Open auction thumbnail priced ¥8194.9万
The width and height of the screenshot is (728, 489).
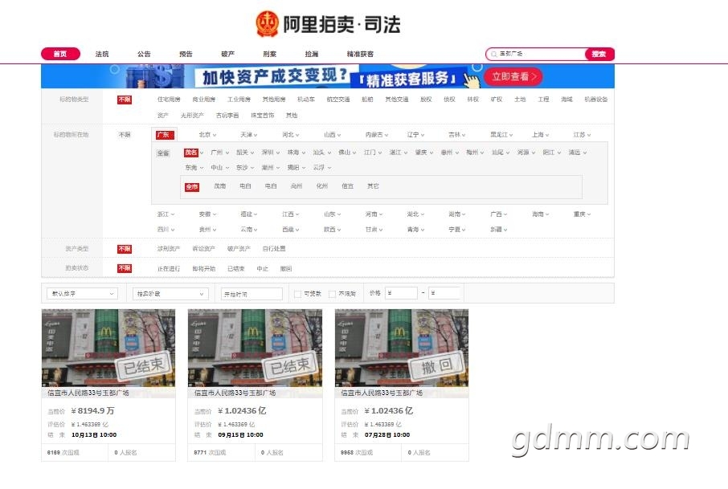tap(108, 348)
